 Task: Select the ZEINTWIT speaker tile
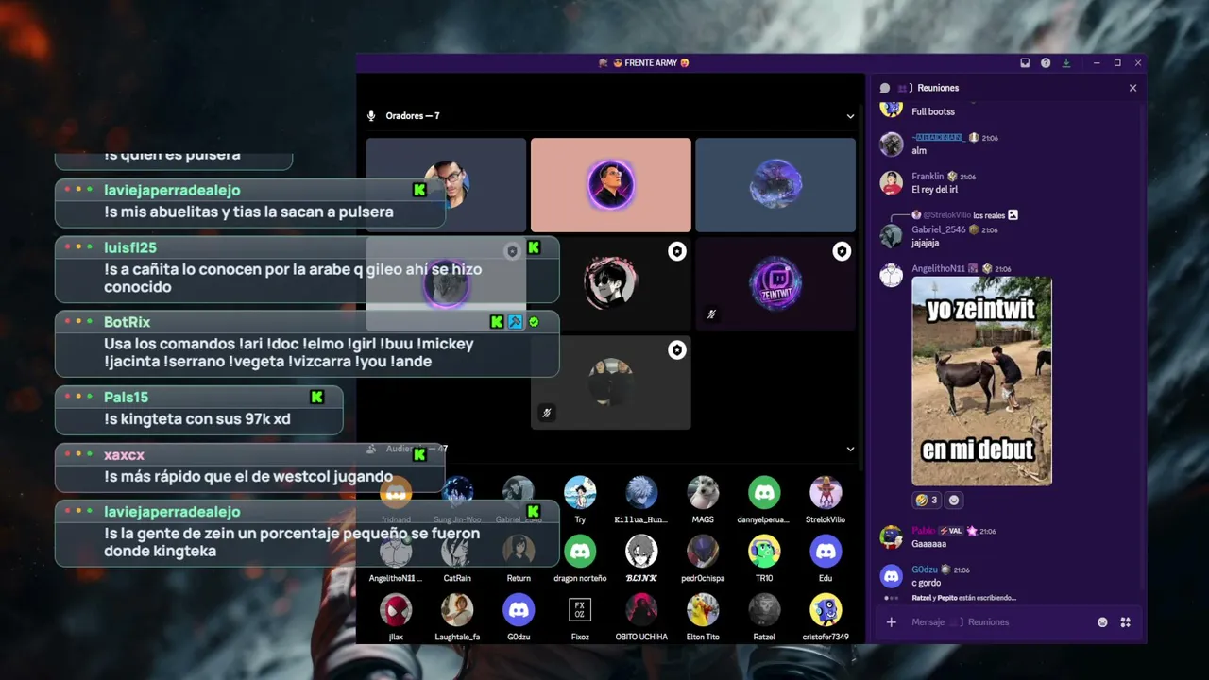pos(775,283)
